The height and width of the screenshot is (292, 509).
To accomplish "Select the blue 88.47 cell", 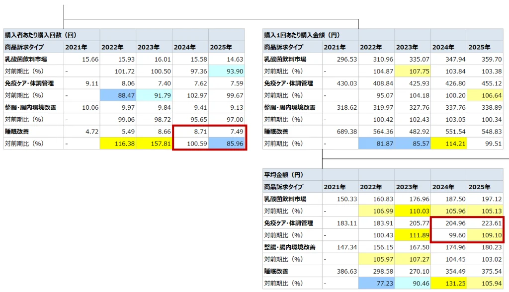I will pos(118,95).
